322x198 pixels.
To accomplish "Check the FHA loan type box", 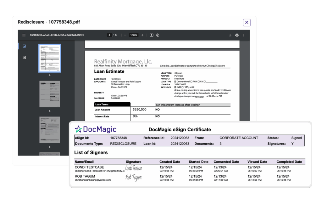I will click(x=192, y=82).
